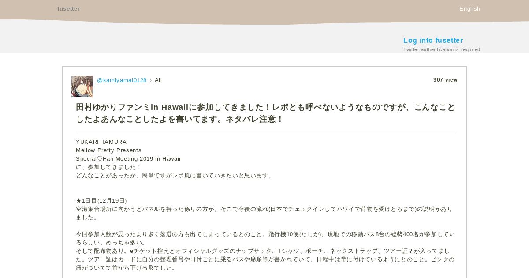Screen dimensions: 529x278
Task: Click the kamiyamai0128 avatar image
Action: (82, 86)
